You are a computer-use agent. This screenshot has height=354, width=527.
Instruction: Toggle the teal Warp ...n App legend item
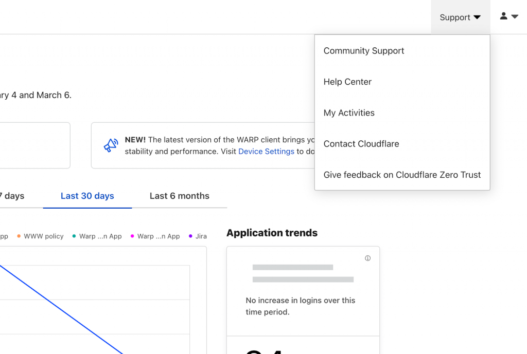(x=97, y=236)
